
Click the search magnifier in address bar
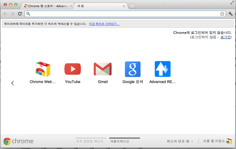28,14
